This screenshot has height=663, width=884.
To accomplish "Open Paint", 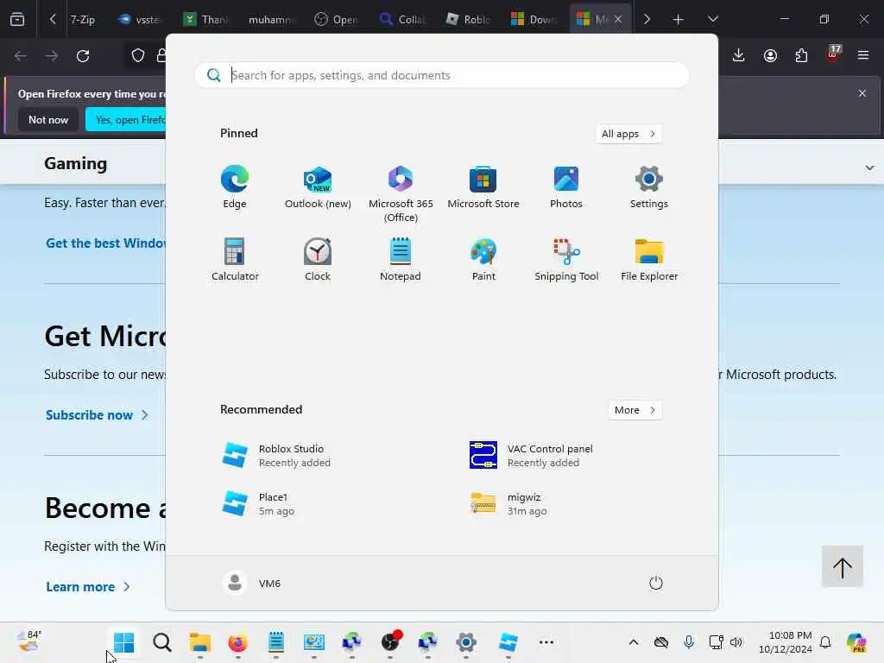I will pyautogui.click(x=483, y=260).
